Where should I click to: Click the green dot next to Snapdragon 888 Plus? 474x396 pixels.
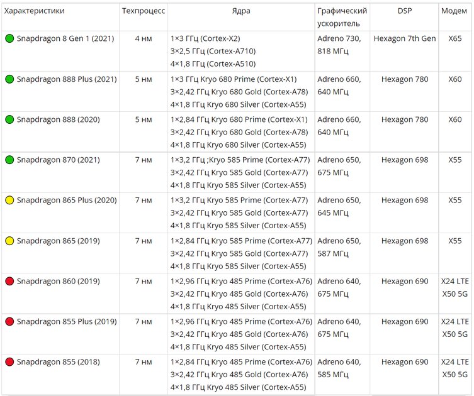(x=9, y=79)
